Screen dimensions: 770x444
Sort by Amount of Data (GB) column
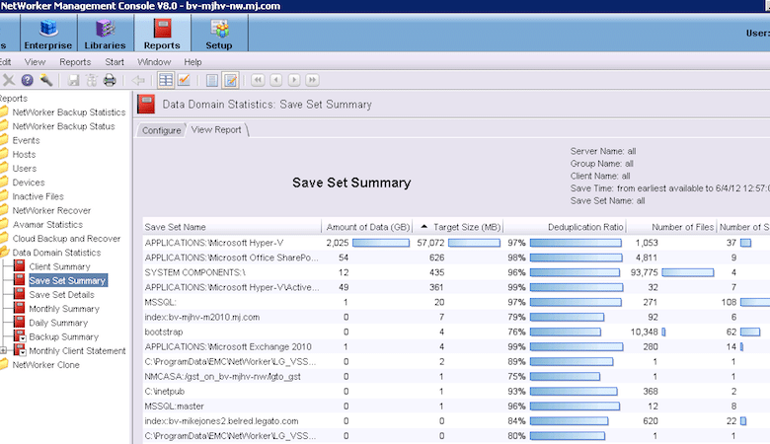pyautogui.click(x=368, y=227)
